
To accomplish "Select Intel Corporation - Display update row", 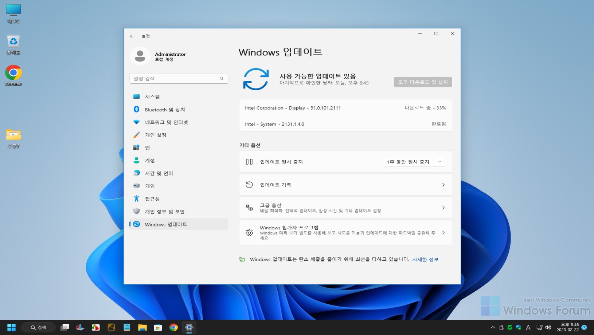I will pos(345,108).
